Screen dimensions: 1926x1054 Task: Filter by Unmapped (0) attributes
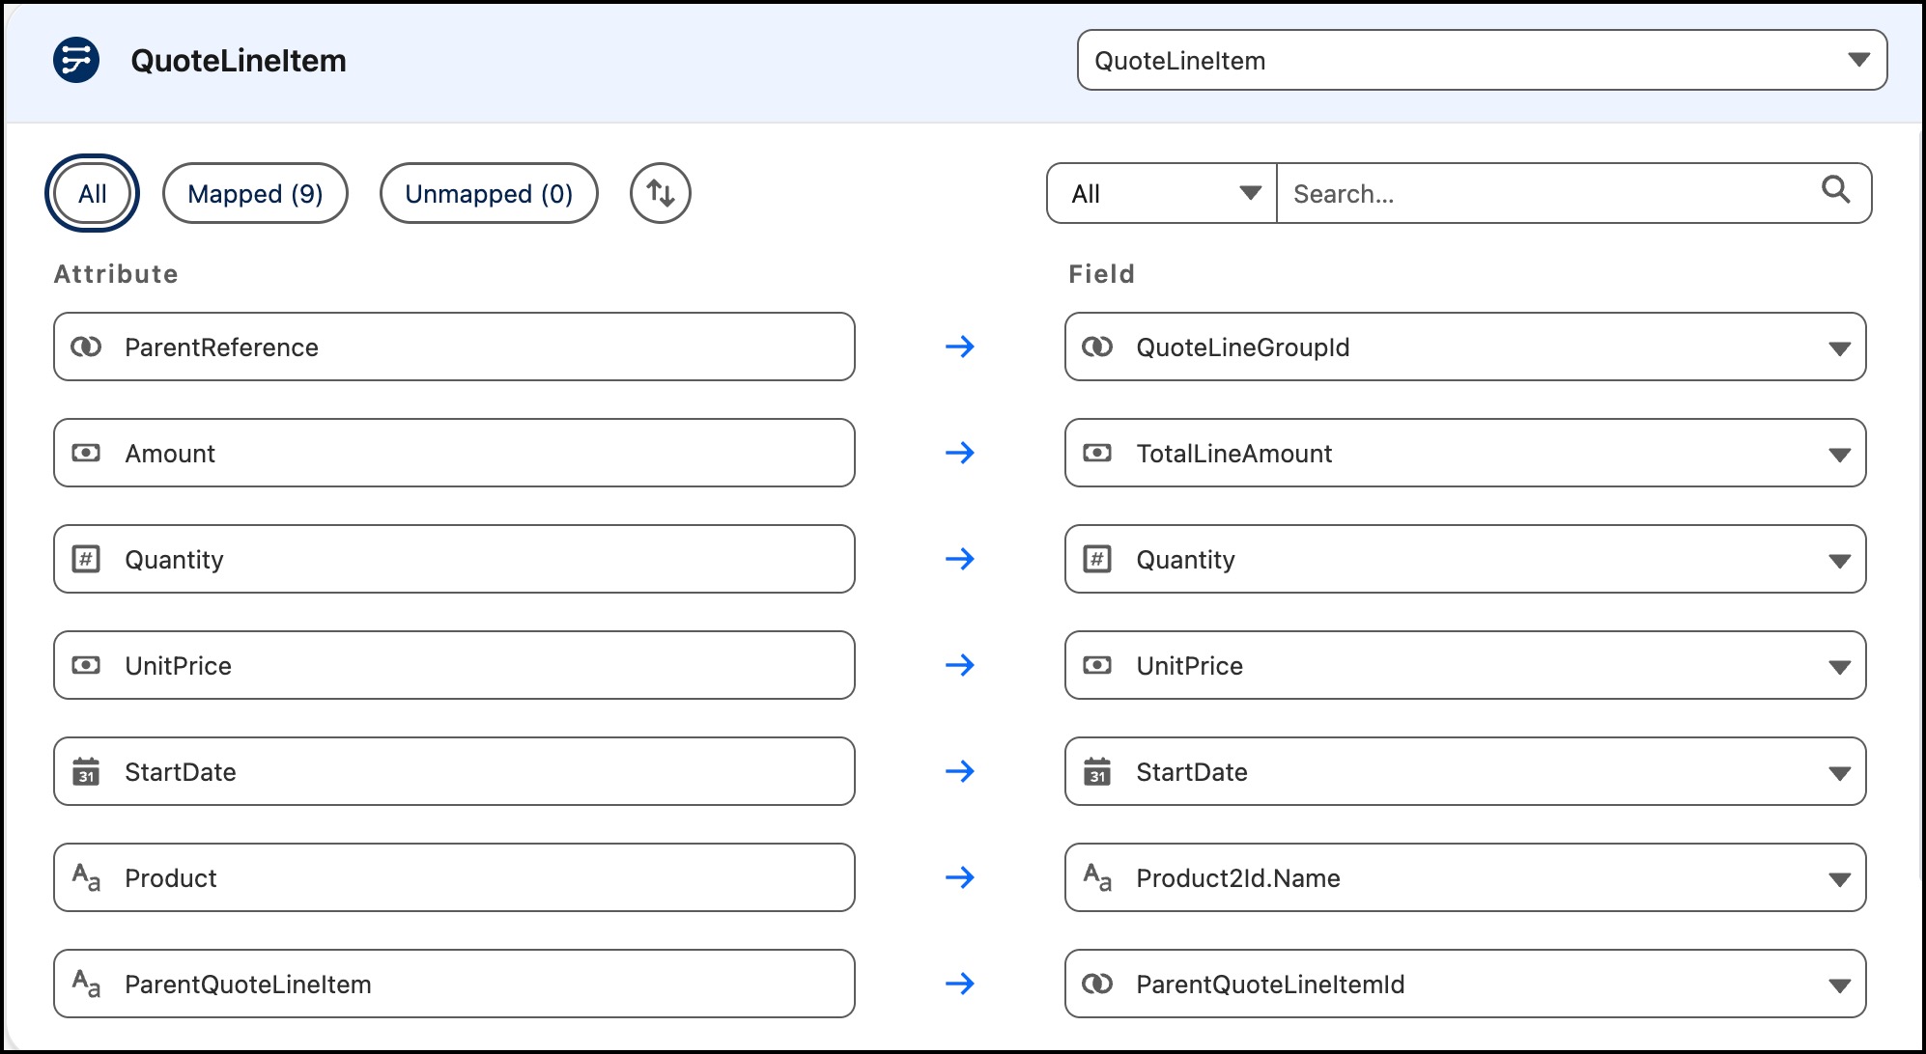pos(489,193)
